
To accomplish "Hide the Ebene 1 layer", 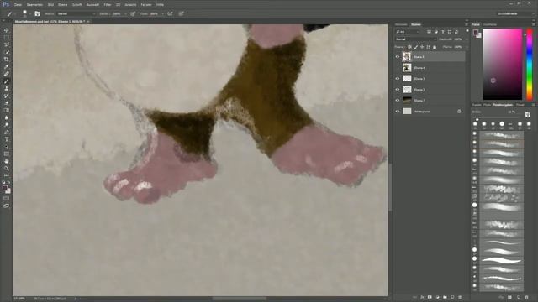I will [398, 101].
